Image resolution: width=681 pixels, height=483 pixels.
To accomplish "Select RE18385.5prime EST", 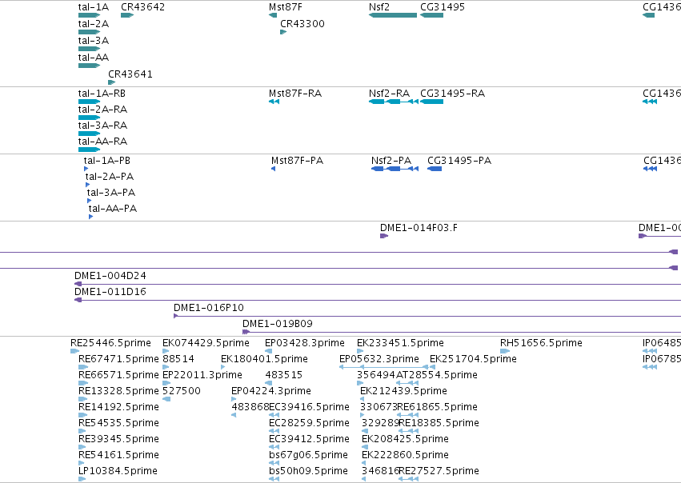I will pyautogui.click(x=409, y=431).
